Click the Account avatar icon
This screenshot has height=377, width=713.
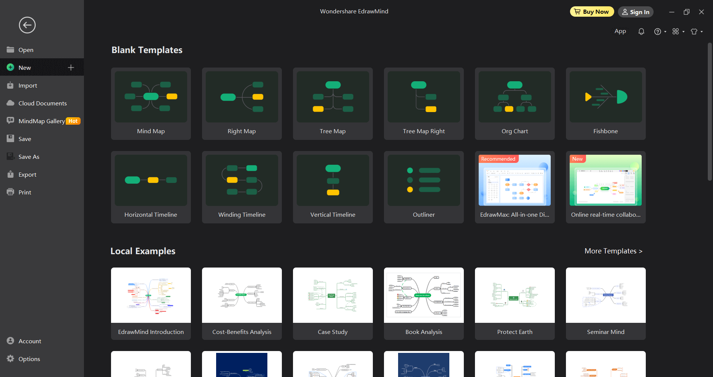10,341
